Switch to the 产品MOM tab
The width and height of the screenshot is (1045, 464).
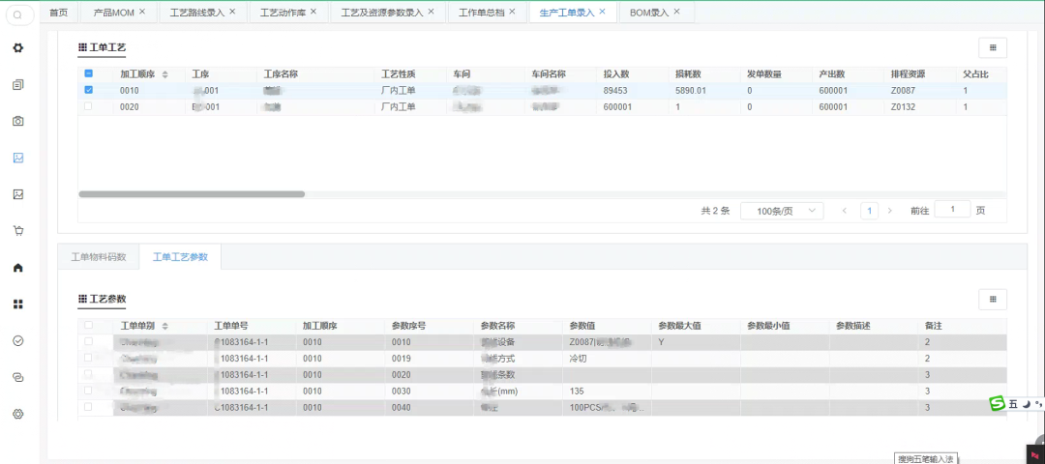(113, 13)
